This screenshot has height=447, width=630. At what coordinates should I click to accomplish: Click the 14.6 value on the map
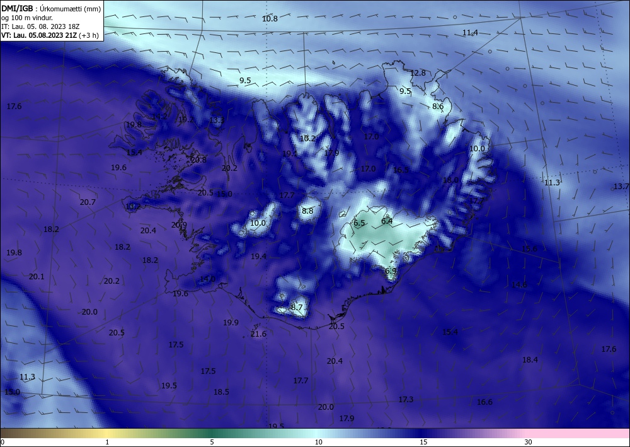coord(518,284)
